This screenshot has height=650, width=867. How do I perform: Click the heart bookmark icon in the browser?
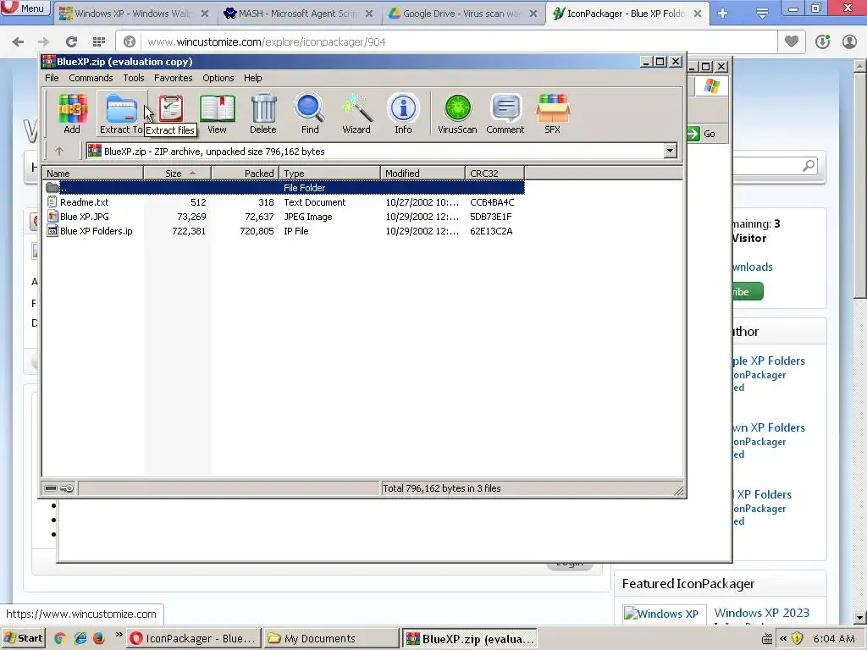792,41
